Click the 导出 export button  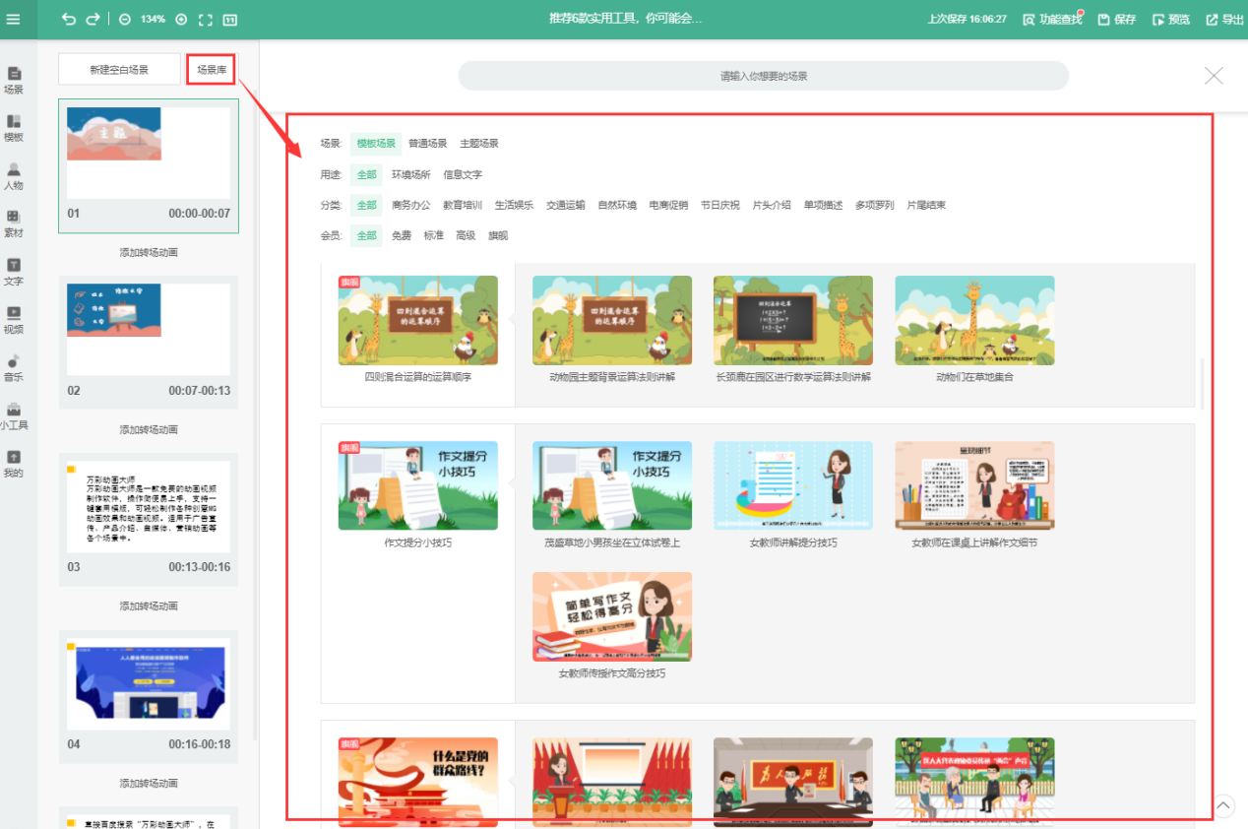(1225, 20)
